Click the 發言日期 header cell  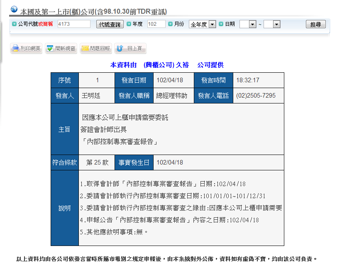pos(134,80)
